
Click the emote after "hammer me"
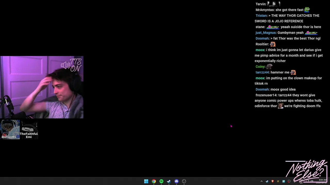coord(293,72)
